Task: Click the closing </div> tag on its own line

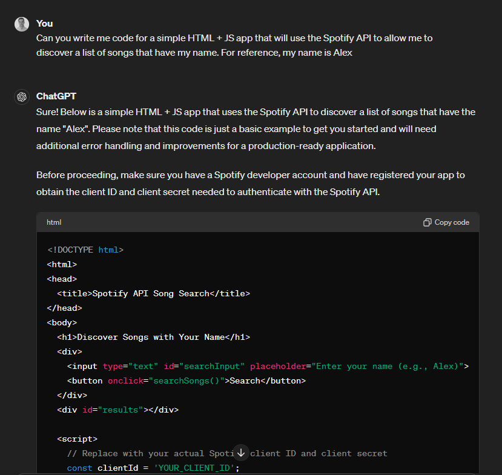Action: [72, 395]
